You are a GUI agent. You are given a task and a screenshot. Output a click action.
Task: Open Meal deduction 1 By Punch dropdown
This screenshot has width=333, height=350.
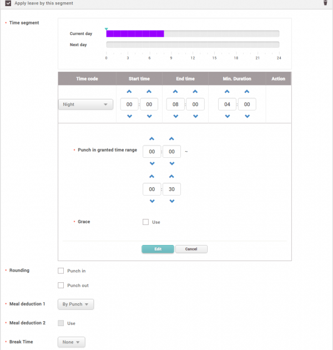click(x=75, y=304)
